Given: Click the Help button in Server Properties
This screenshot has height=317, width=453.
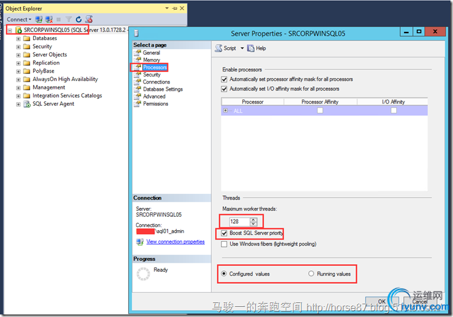Looking at the screenshot, I should pos(257,48).
